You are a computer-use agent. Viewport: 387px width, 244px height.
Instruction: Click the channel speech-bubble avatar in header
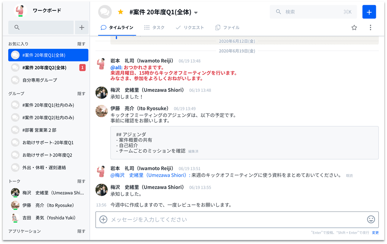pyautogui.click(x=104, y=12)
